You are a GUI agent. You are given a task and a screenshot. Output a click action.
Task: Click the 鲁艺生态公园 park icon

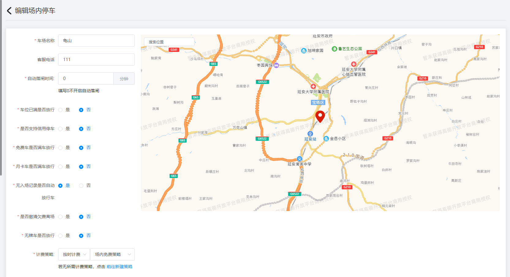pos(334,49)
